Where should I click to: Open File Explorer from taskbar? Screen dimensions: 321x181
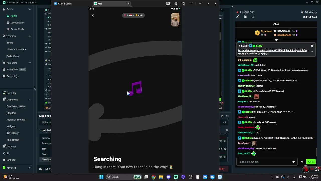161,177
